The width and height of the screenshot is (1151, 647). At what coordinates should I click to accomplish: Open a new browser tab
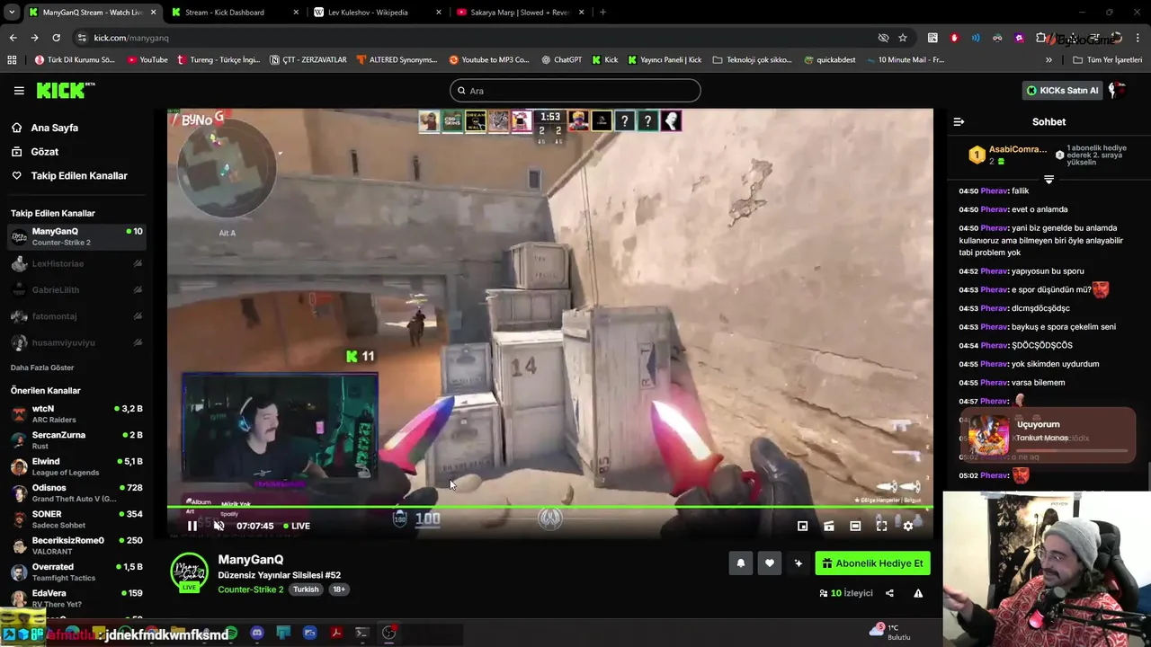[x=602, y=13]
